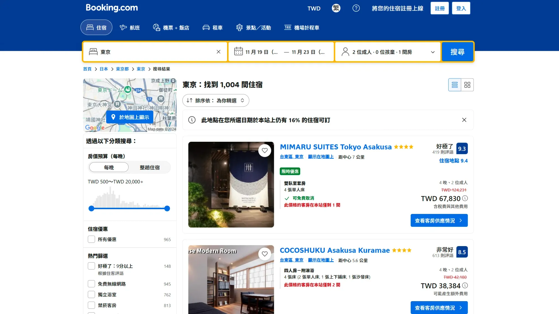
Task: Click the guest person icon
Action: pos(345,52)
